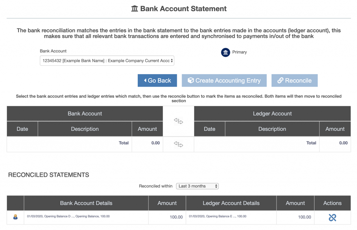Click the Ledger Account table header
Image resolution: width=357 pixels, height=230 pixels.
(272, 113)
